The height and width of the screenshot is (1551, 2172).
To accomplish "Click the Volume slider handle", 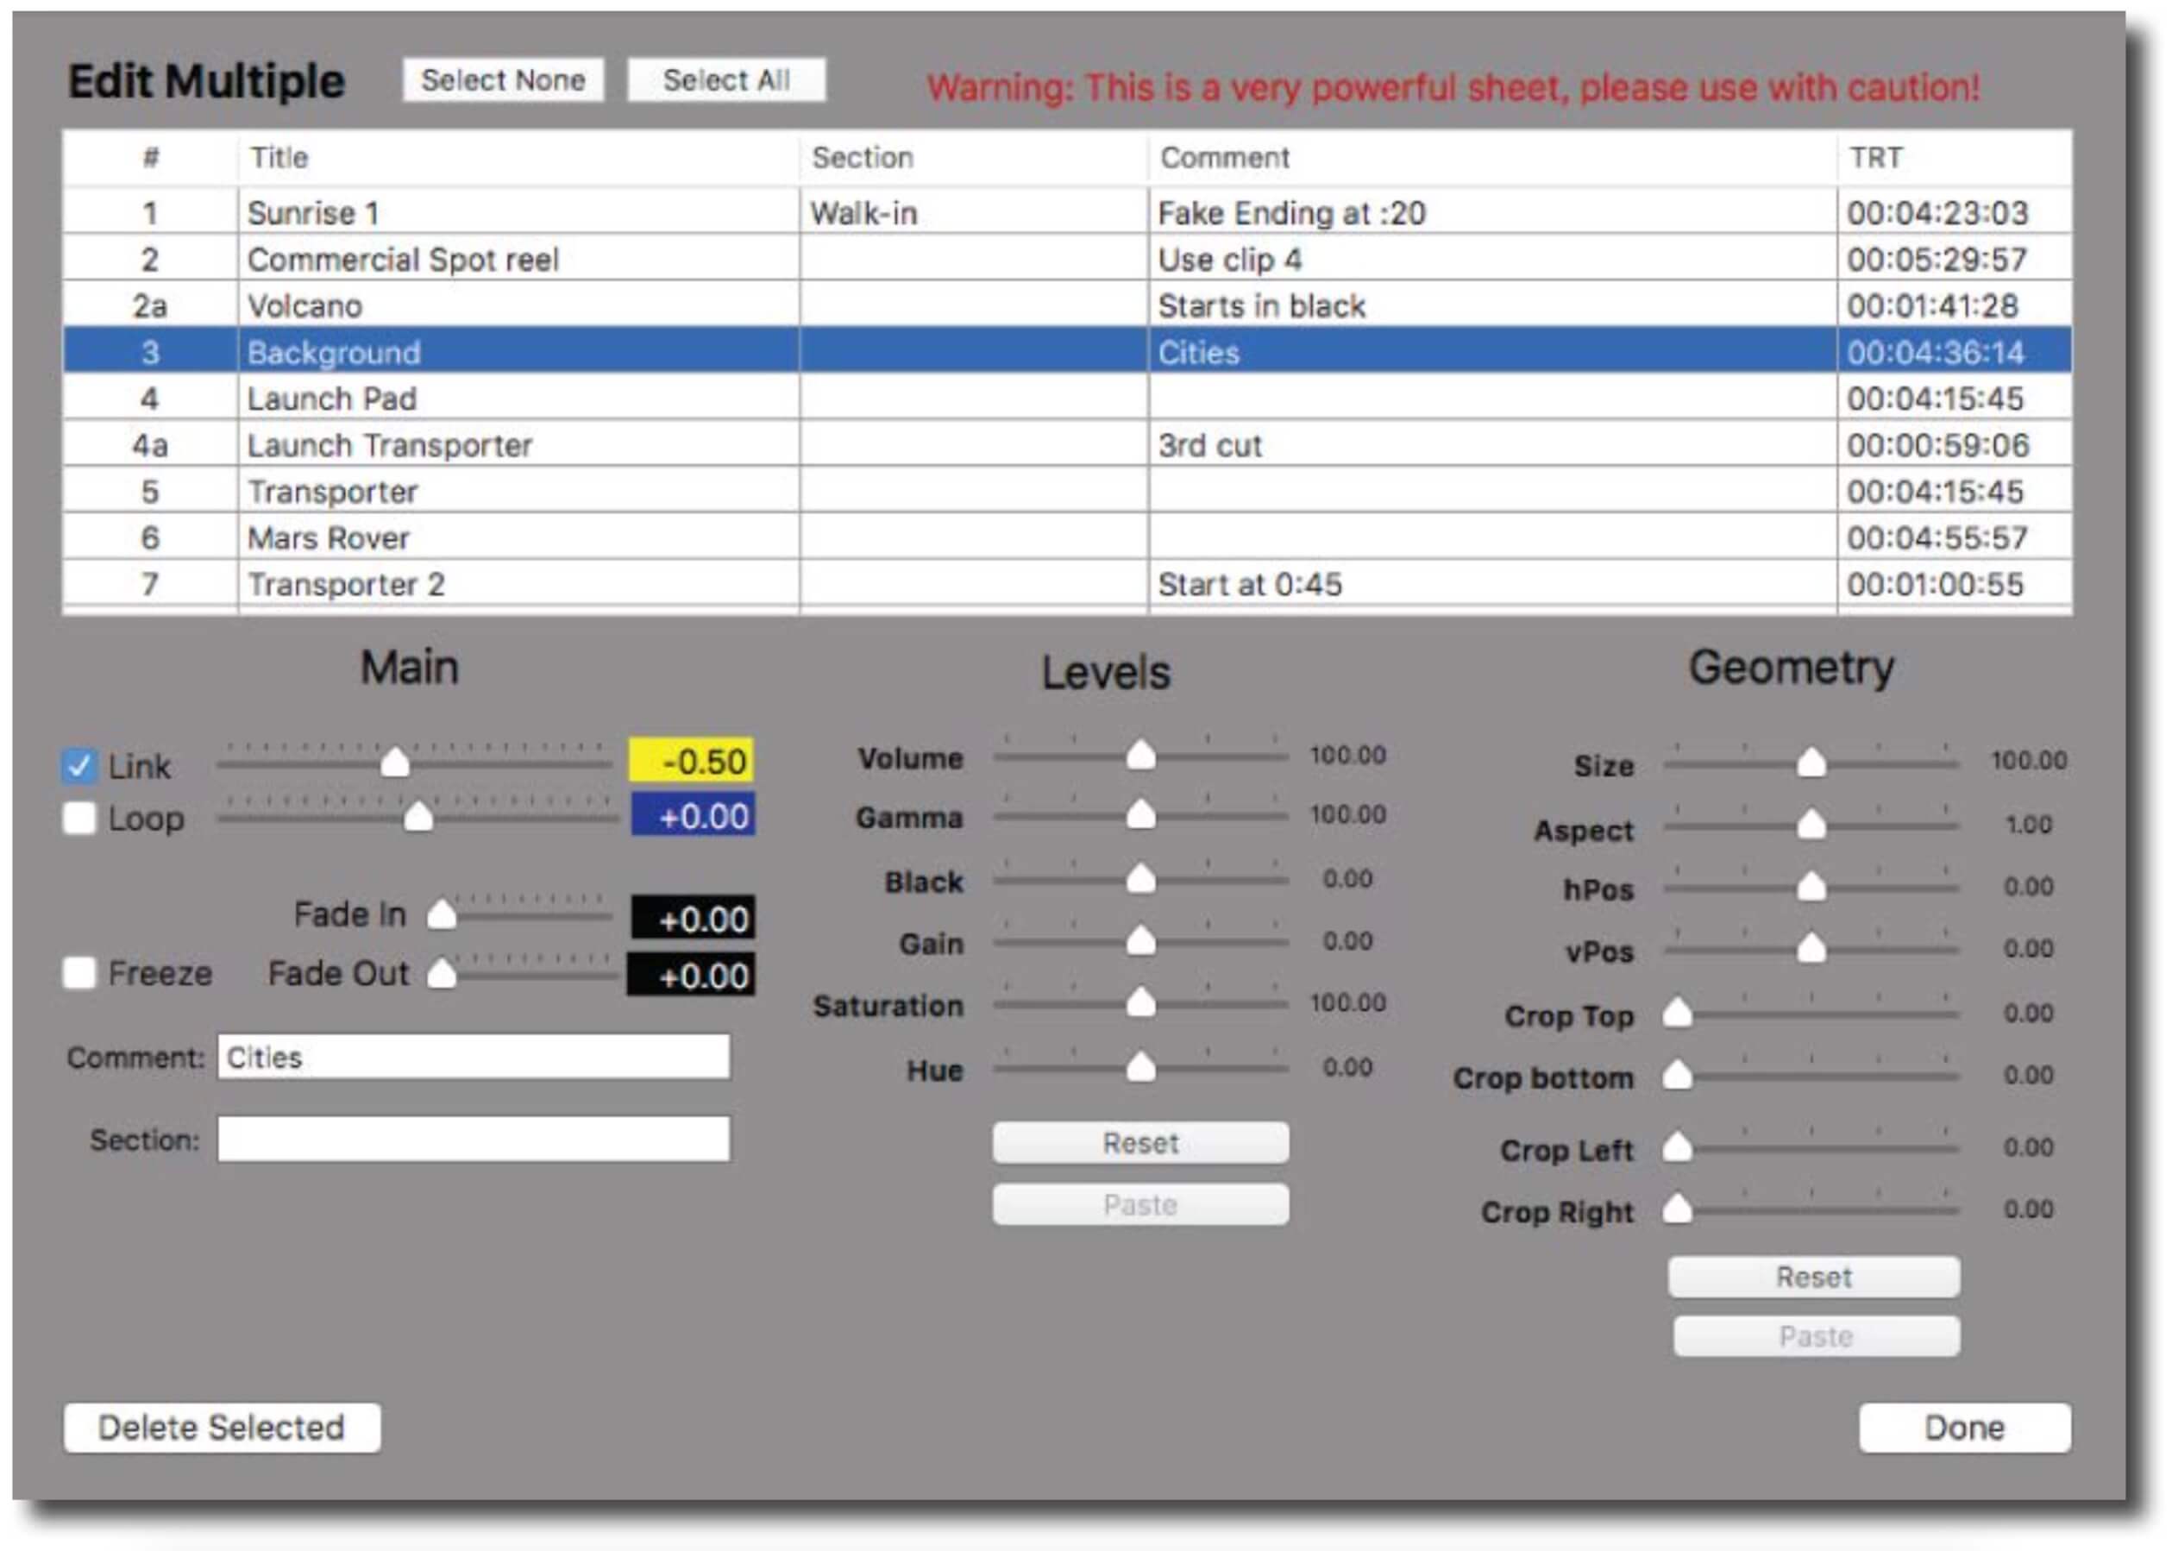I will click(x=1140, y=755).
